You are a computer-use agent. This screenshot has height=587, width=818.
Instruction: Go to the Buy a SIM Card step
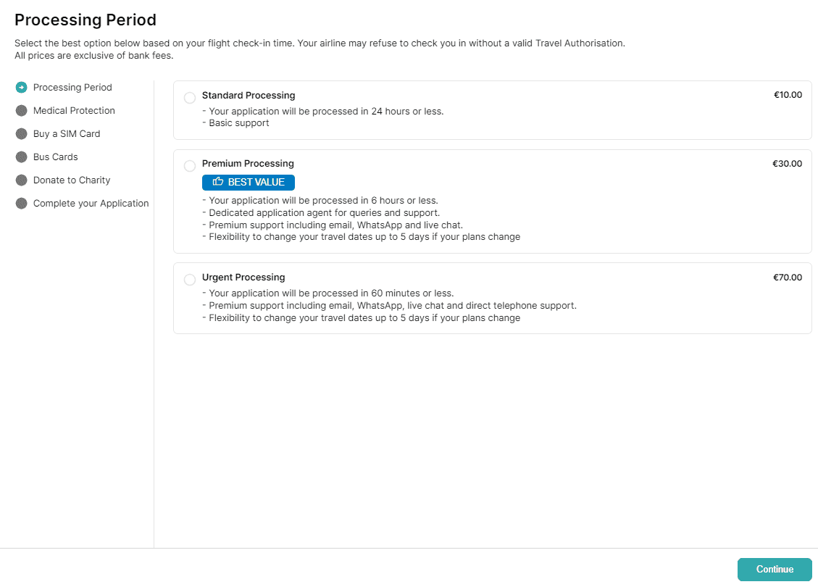click(x=67, y=134)
